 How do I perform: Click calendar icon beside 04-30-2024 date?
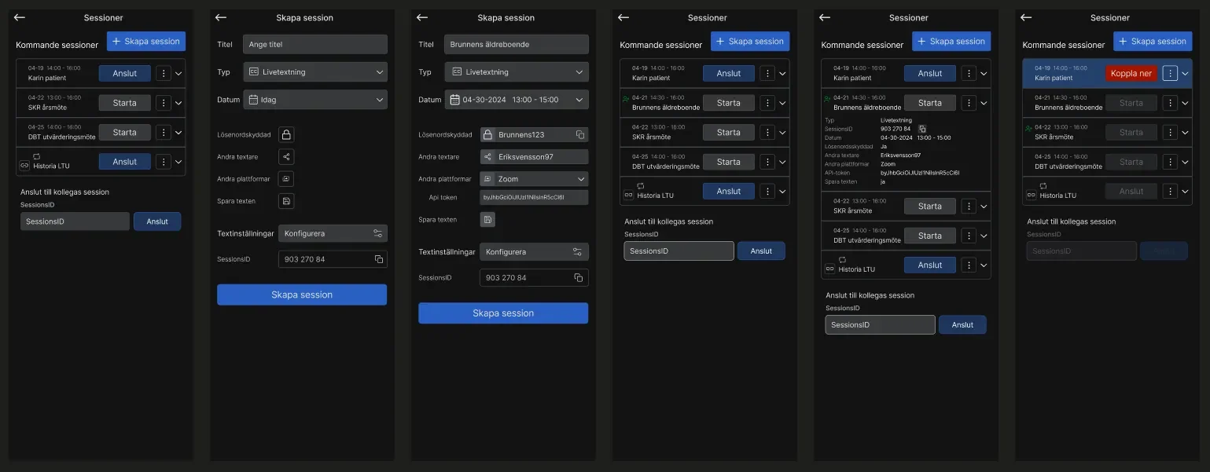pos(454,100)
